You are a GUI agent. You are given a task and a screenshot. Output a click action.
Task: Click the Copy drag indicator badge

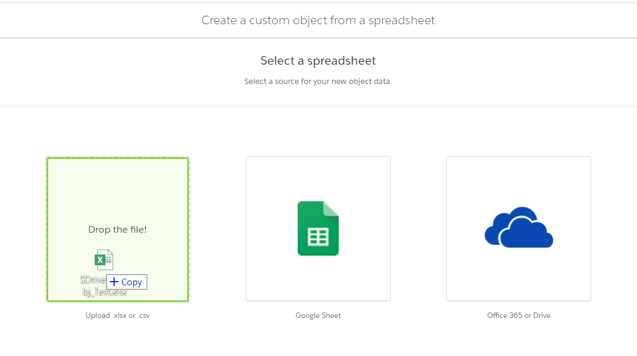coord(126,282)
